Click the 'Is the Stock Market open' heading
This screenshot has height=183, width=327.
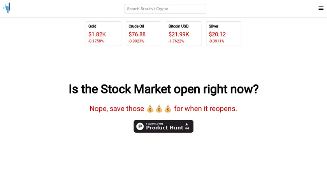click(x=163, y=89)
